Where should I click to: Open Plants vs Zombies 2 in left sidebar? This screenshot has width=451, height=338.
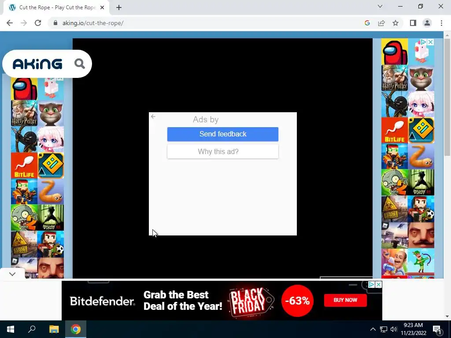[x=24, y=218]
